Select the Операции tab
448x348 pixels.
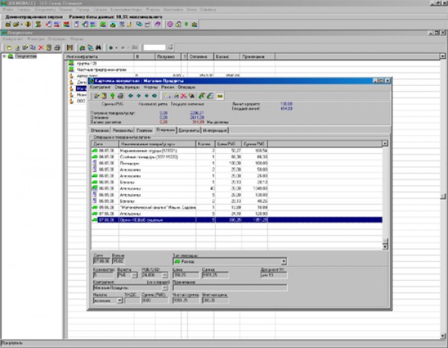(x=166, y=130)
